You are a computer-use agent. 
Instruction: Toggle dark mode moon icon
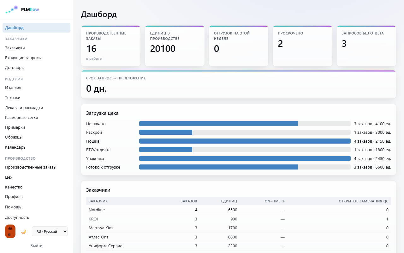(x=23, y=231)
